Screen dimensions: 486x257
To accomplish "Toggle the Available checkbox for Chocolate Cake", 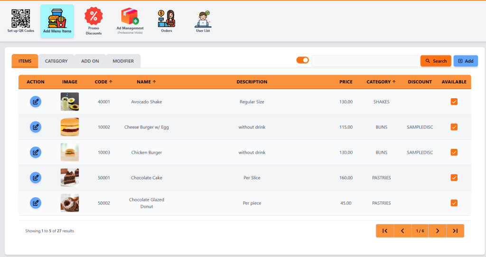I will coord(454,178).
